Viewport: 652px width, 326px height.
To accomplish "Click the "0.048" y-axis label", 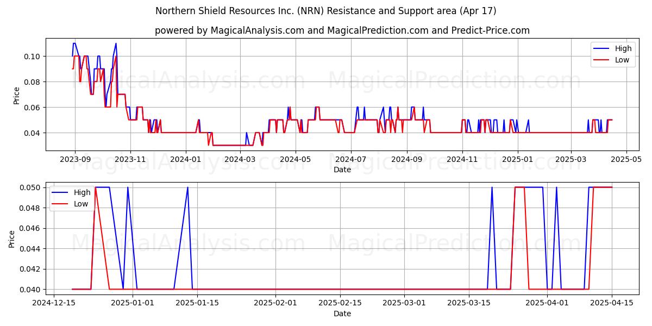I will tap(31, 208).
